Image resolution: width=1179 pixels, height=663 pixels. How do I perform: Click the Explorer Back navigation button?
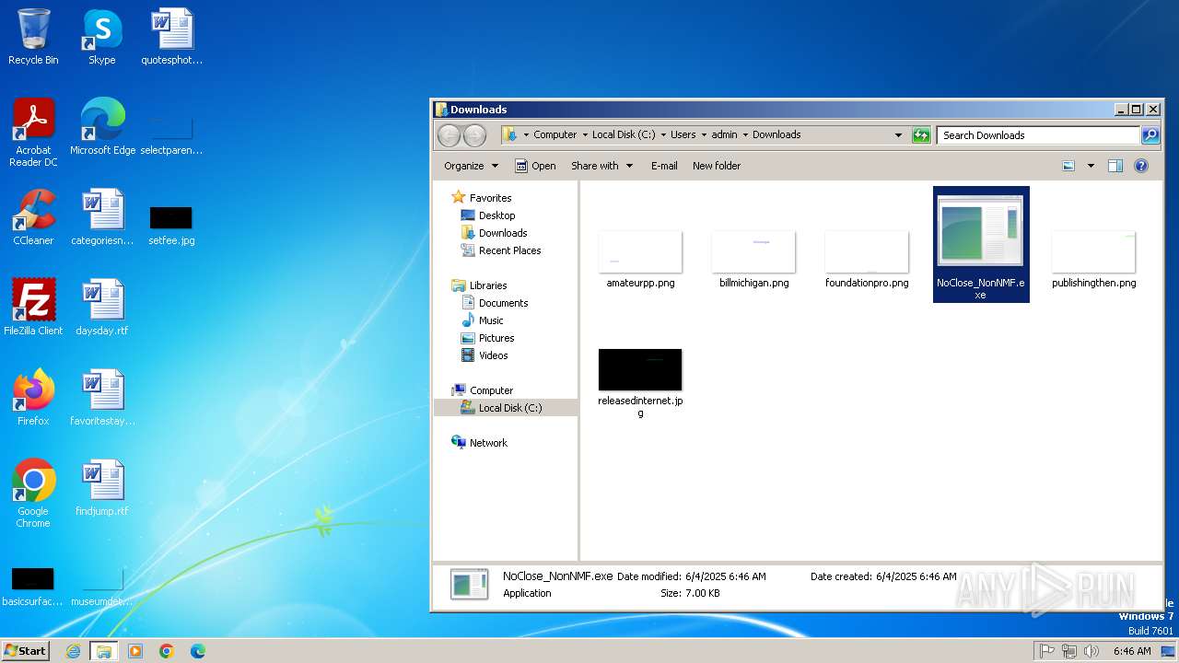coord(449,135)
